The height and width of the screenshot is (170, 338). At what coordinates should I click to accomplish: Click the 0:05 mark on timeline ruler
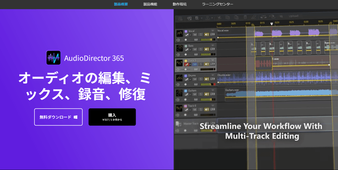233,23
